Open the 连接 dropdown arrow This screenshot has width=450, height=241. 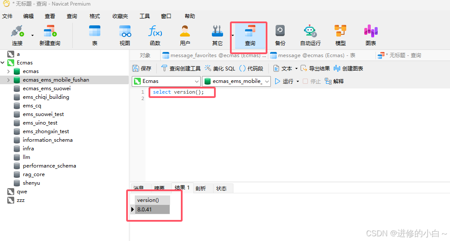click(x=32, y=36)
